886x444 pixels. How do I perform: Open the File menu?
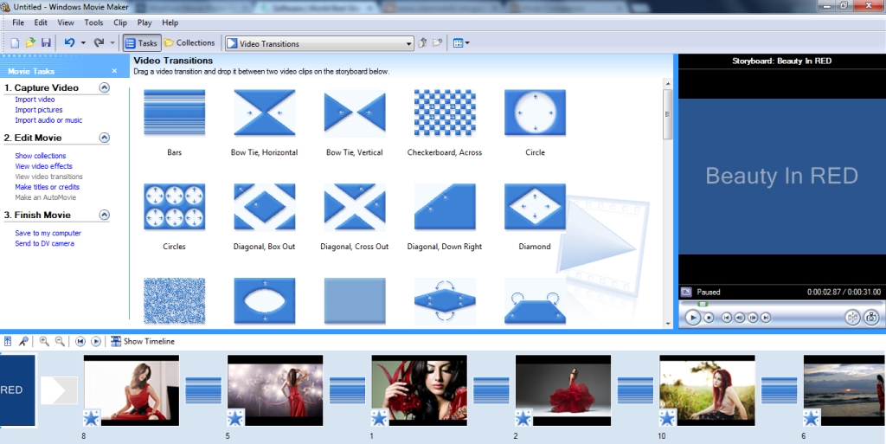tap(18, 23)
